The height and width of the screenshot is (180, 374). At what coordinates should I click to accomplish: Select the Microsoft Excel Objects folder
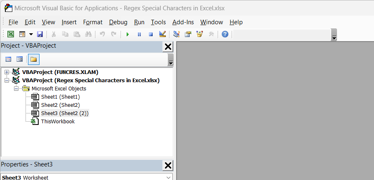[59, 89]
